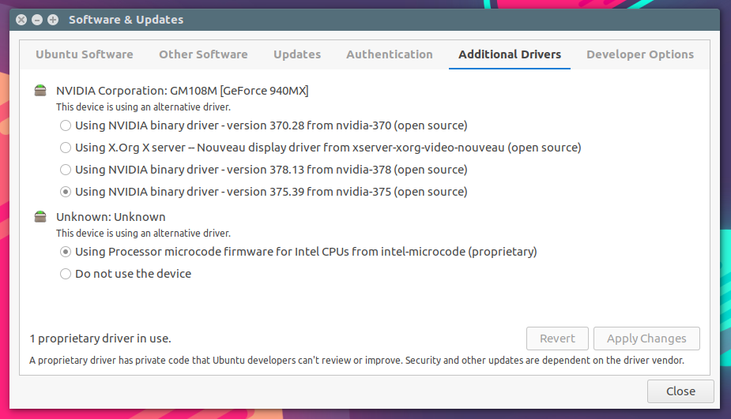Maximize the Software & Updates window

(53, 20)
